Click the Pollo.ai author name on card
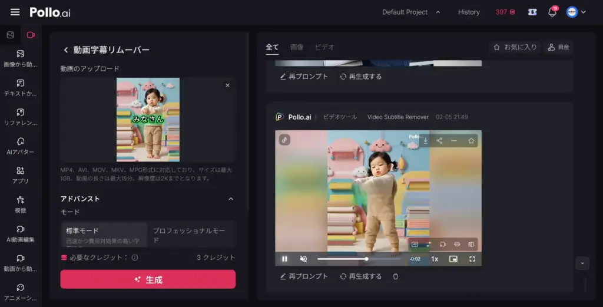 300,117
